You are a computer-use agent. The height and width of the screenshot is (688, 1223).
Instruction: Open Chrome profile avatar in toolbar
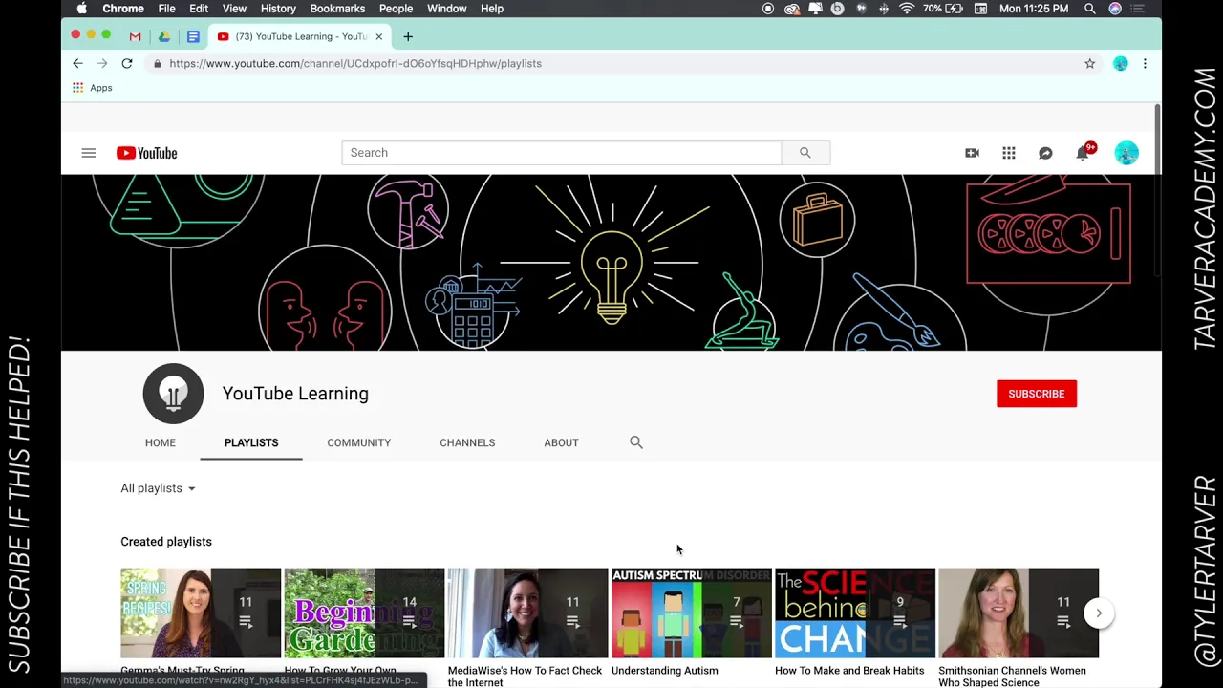(1121, 63)
